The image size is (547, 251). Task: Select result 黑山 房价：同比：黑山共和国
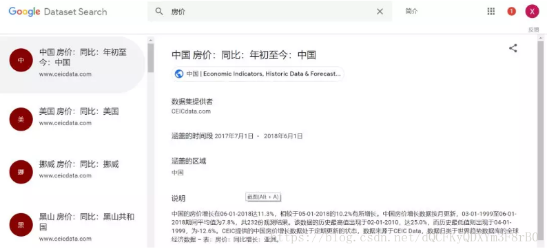pyautogui.click(x=72, y=226)
